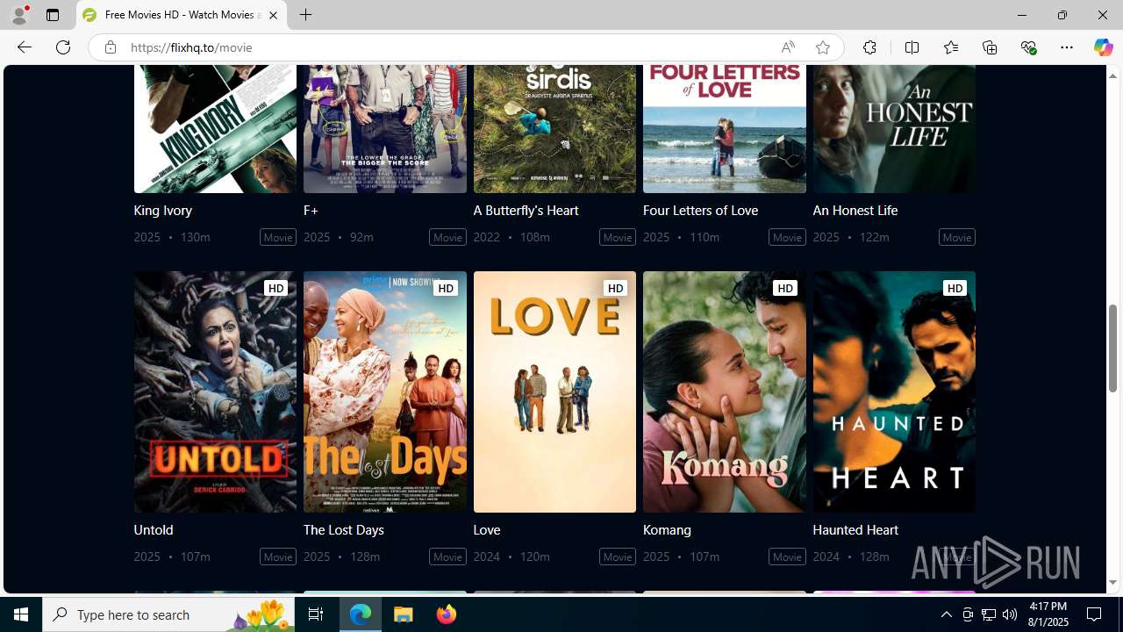The image size is (1123, 632).
Task: Click the Untold title link
Action: click(x=153, y=529)
